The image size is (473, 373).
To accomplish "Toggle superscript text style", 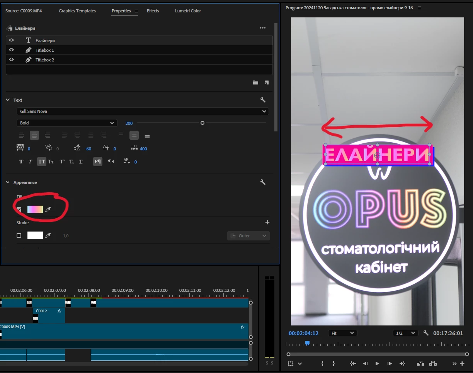I will (x=62, y=162).
